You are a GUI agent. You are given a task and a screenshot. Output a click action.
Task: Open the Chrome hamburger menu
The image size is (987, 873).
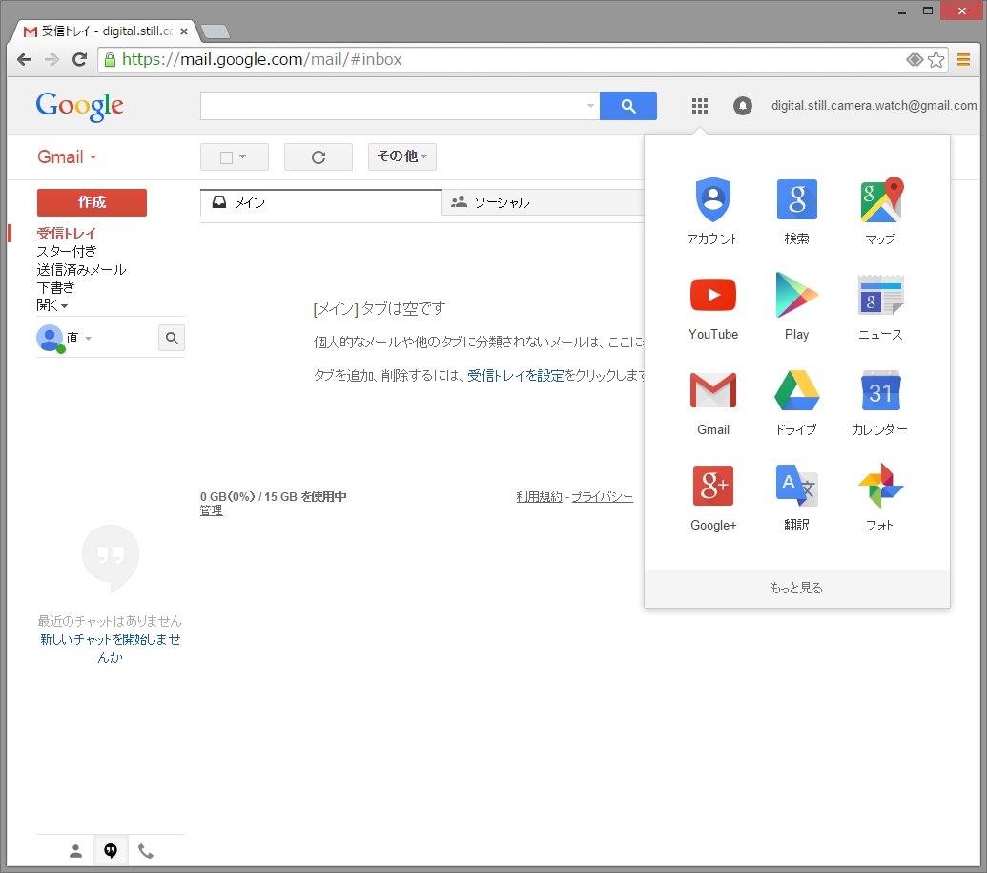coord(963,60)
